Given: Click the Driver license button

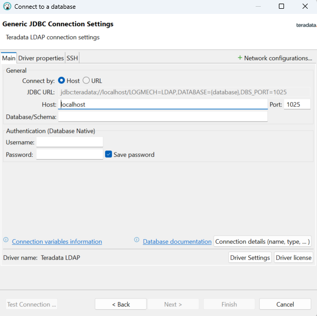Looking at the screenshot, I should 294,258.
